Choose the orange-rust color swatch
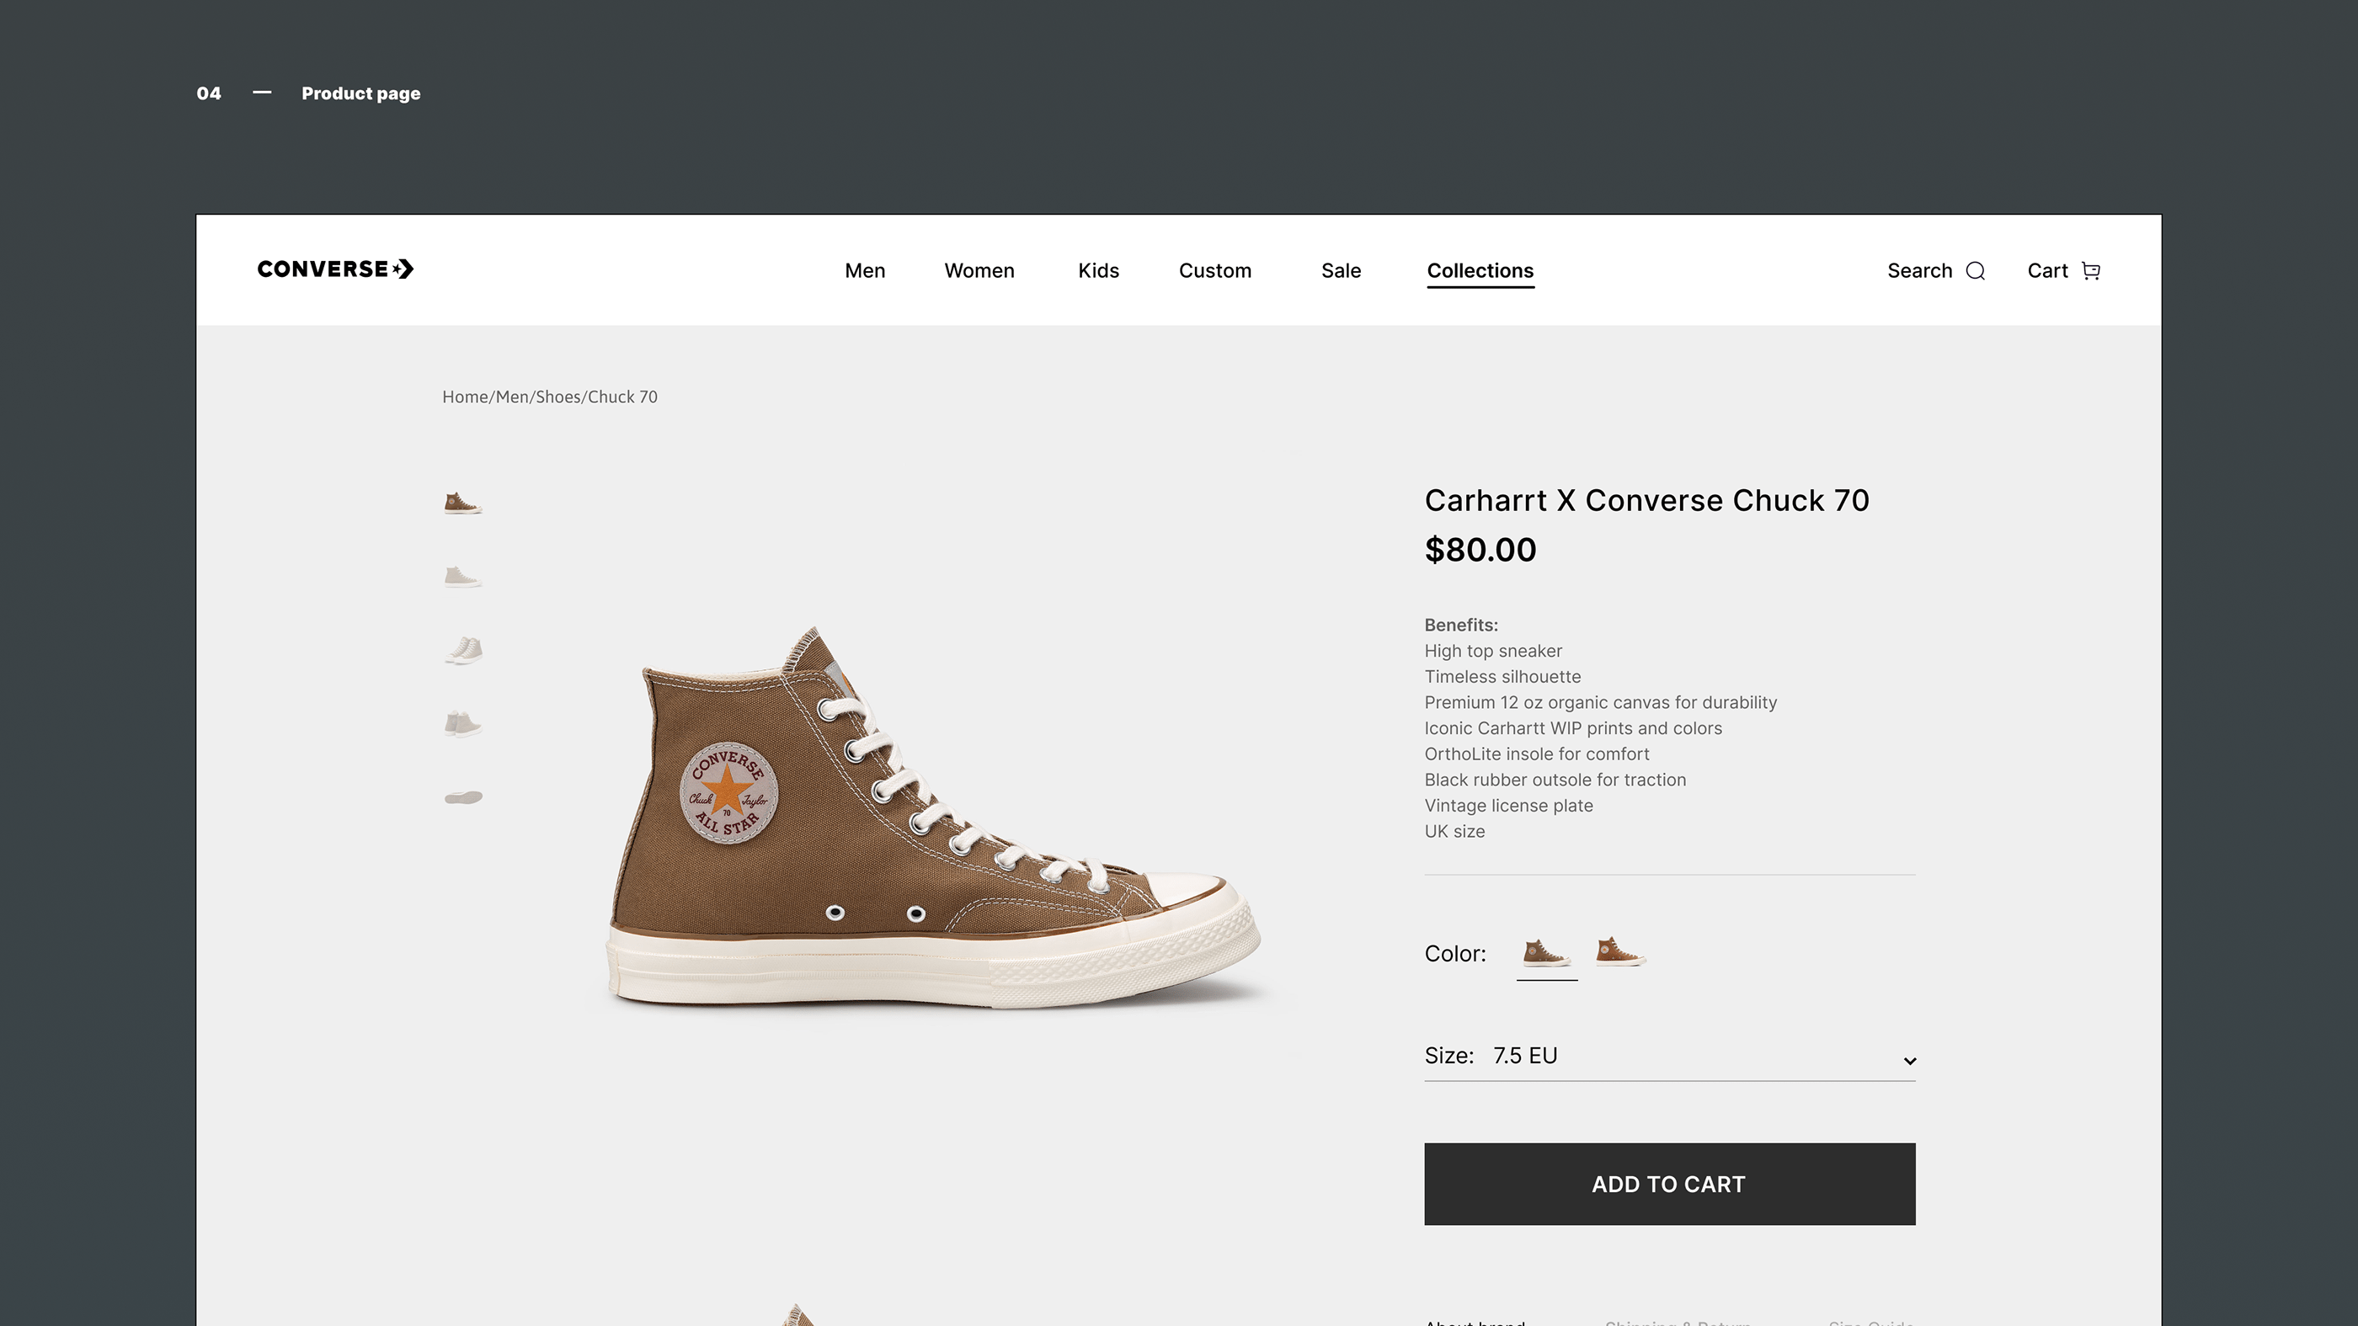The width and height of the screenshot is (2358, 1326). pos(1619,951)
